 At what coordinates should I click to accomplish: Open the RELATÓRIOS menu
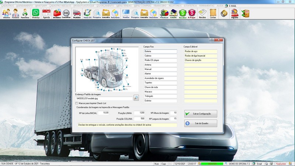175,6
